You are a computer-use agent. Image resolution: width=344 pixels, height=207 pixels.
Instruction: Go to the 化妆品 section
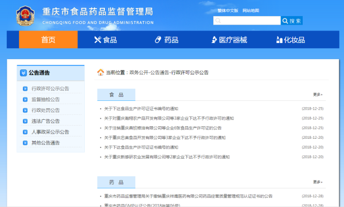tap(291, 40)
